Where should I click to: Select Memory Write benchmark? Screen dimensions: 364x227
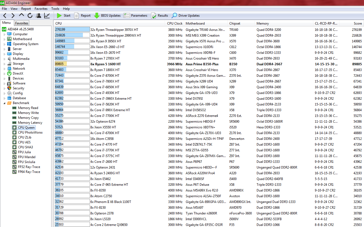pyautogui.click(x=28, y=113)
